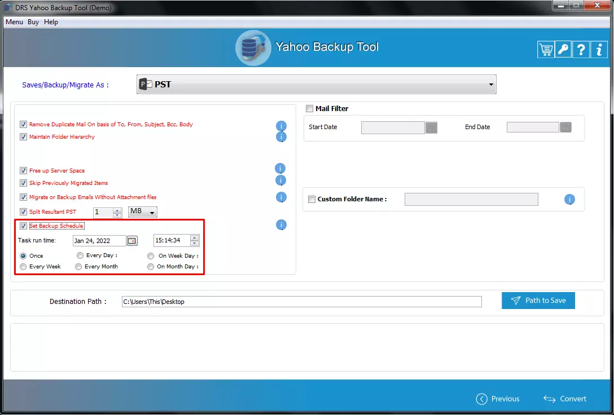The height and width of the screenshot is (415, 614).
Task: Open the shopping cart buy icon
Action: [x=546, y=50]
